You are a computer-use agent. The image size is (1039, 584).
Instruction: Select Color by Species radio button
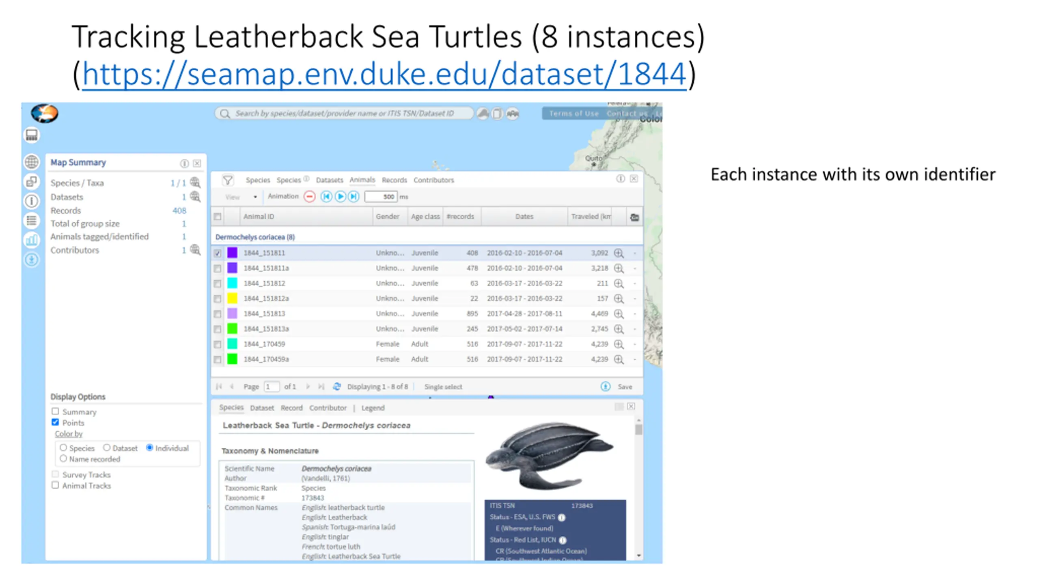pos(63,447)
